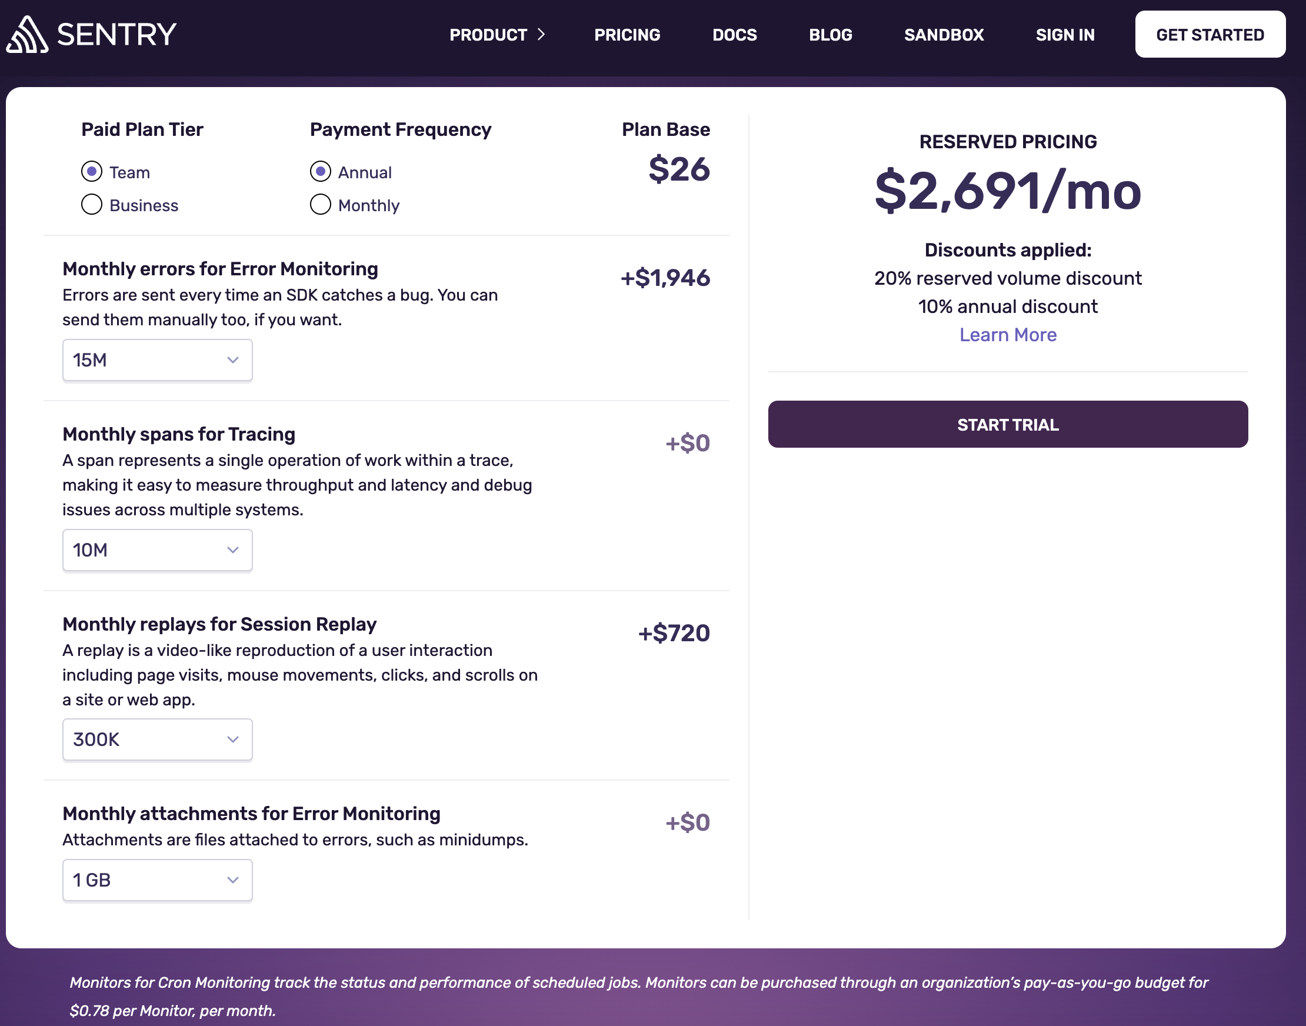Select the Team plan tier radio button
Viewport: 1306px width, 1026px height.
pyautogui.click(x=91, y=172)
